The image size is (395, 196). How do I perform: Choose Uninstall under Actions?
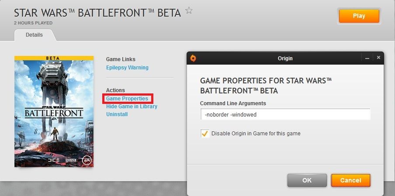click(117, 114)
